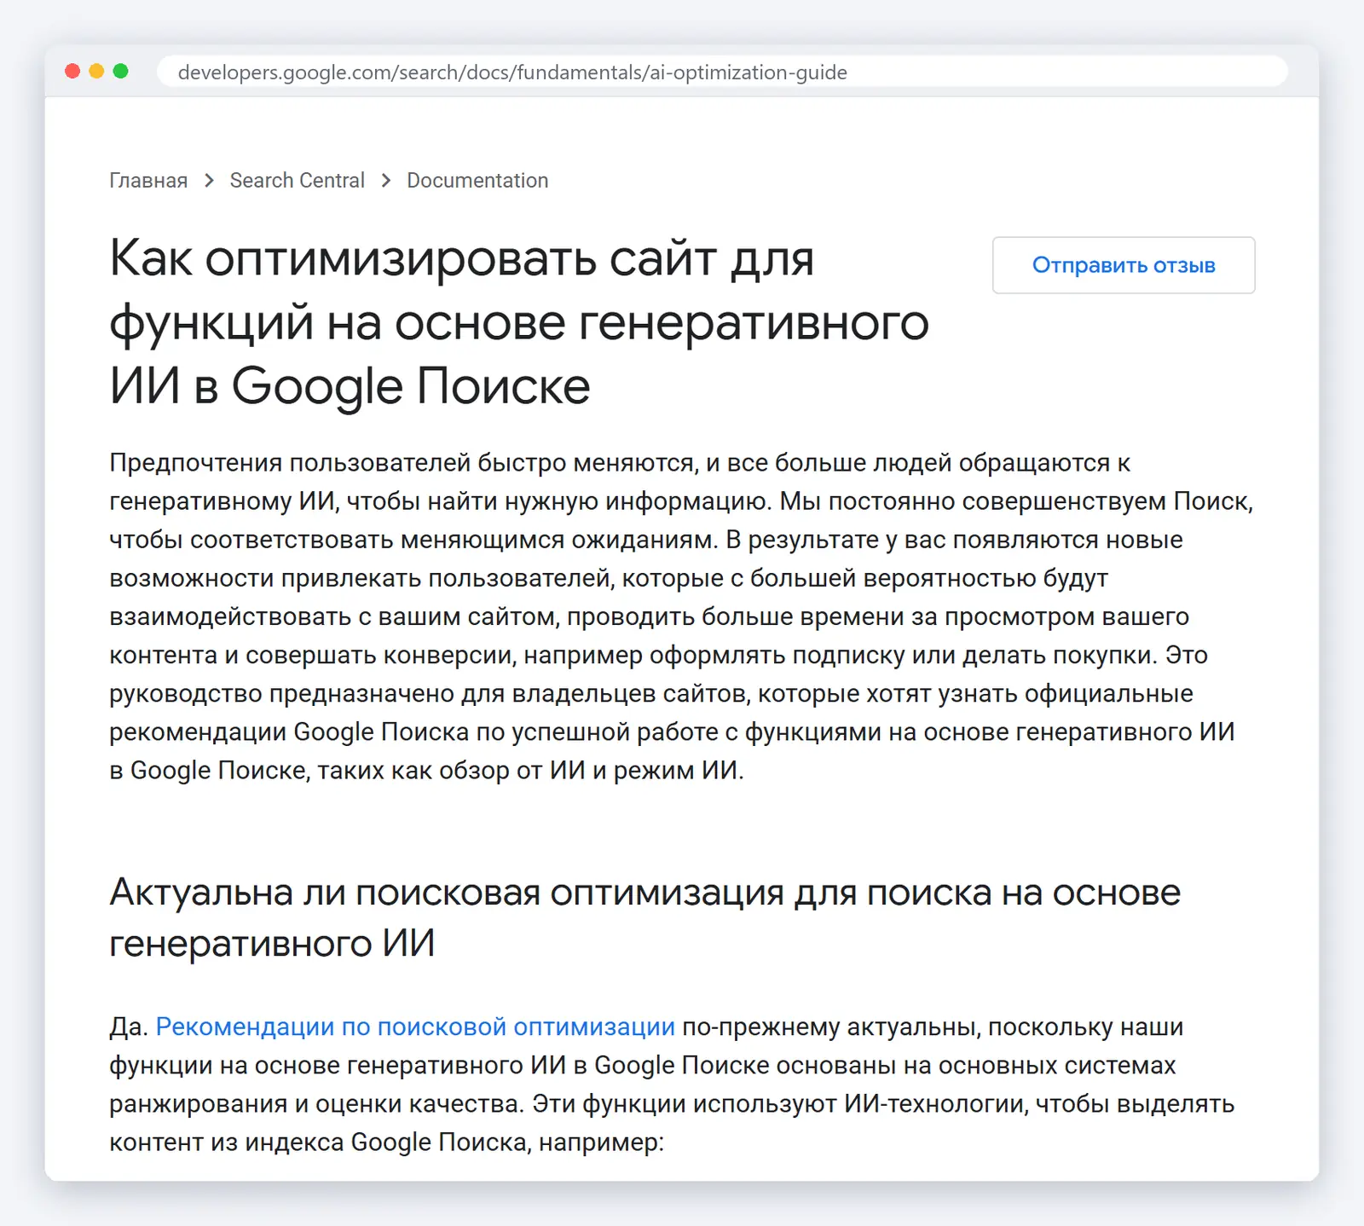Click the main heading Как оптимизировать сайт
1364x1226 pixels.
(x=519, y=322)
